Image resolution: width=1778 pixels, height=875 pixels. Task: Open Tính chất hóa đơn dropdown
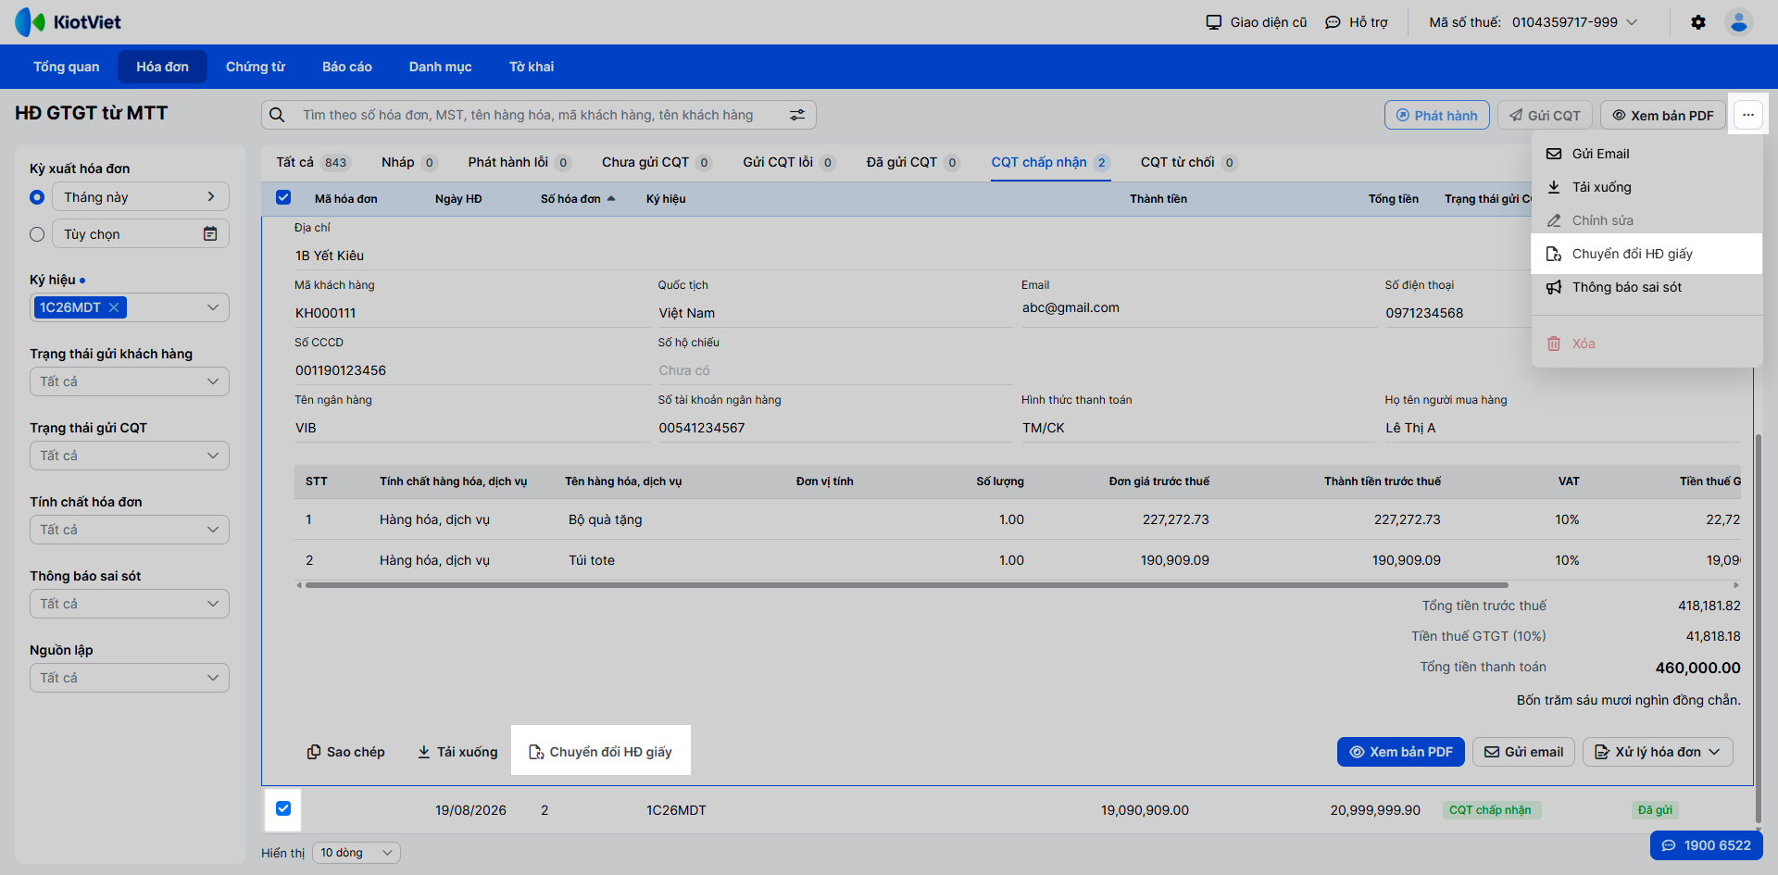tap(130, 530)
